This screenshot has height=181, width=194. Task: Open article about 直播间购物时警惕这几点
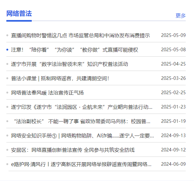[x=80, y=35]
